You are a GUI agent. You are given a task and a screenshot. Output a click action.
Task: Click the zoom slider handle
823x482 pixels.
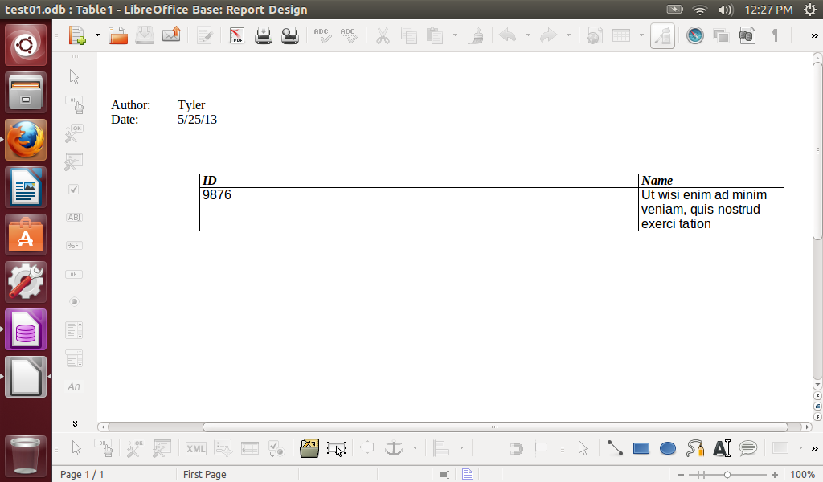pyautogui.click(x=727, y=475)
